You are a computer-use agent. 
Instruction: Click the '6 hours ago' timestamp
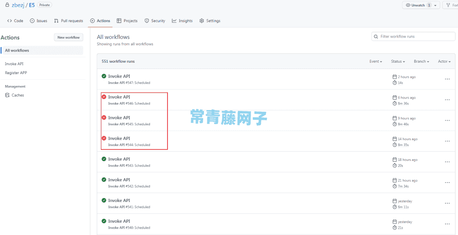coord(407,98)
